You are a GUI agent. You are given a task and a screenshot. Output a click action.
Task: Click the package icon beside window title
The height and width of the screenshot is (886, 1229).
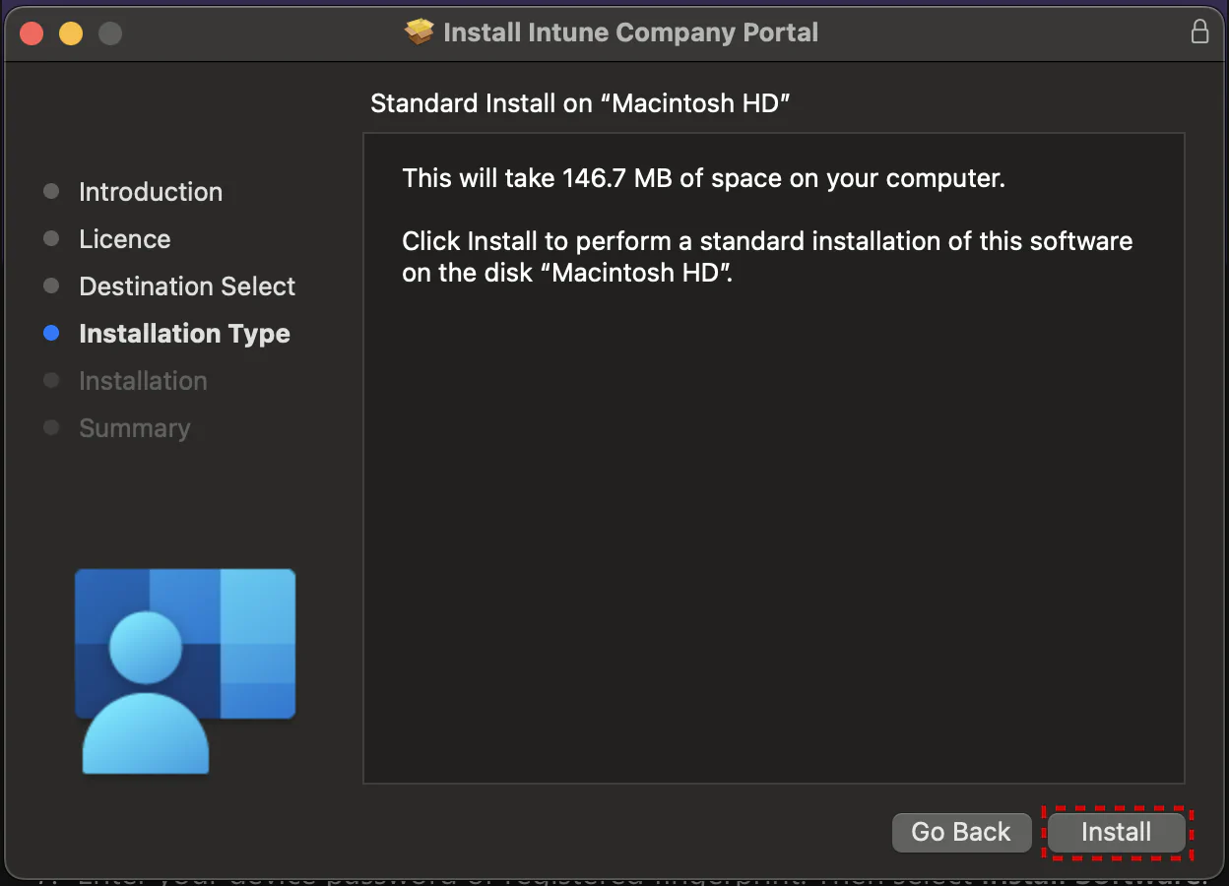(420, 32)
